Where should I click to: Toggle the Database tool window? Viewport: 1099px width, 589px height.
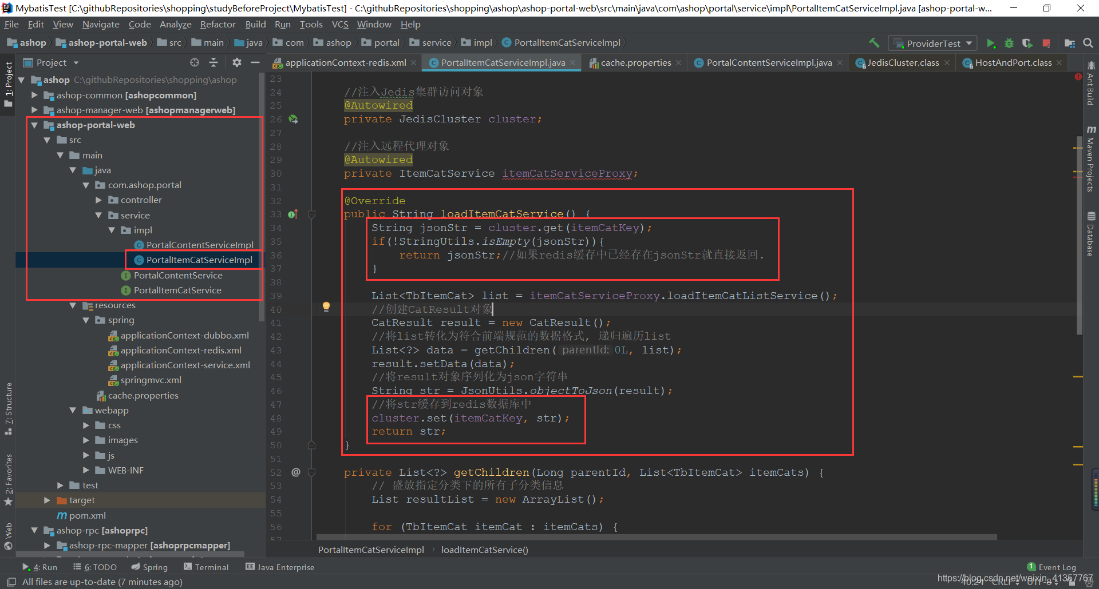click(1091, 234)
